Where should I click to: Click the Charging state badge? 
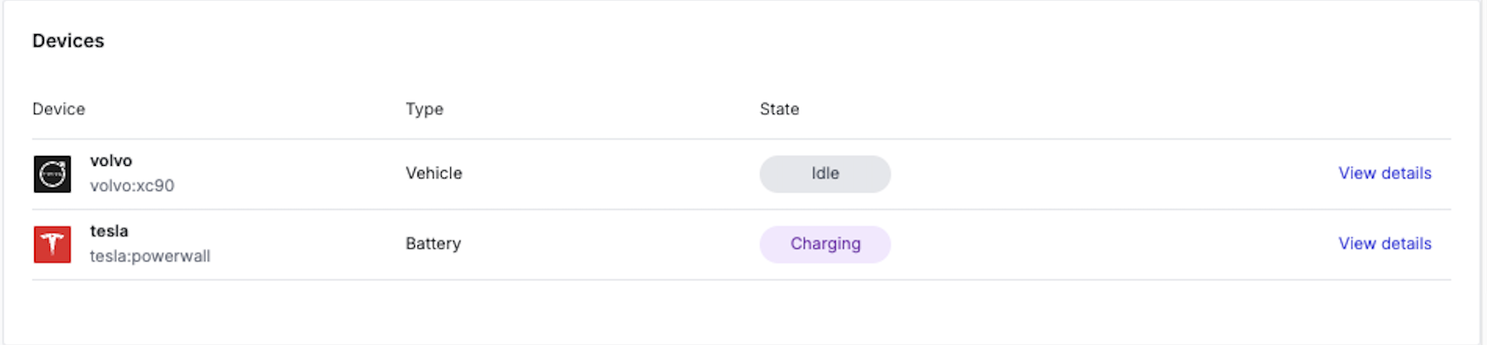pos(824,243)
